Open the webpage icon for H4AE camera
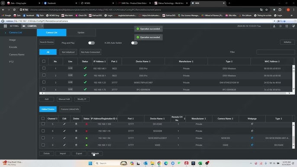 pyautogui.click(x=252, y=145)
